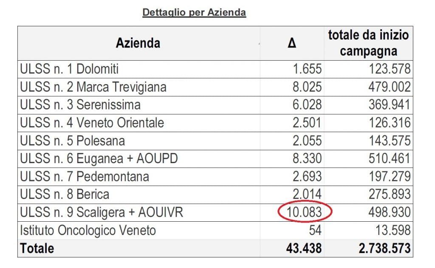Select the "Azienda" column header
The image size is (435, 268).
pyautogui.click(x=138, y=43)
